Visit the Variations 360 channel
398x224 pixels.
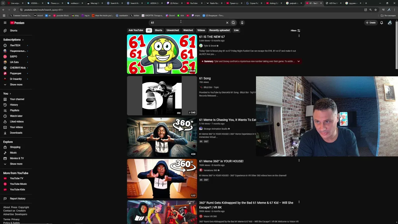tap(211, 170)
